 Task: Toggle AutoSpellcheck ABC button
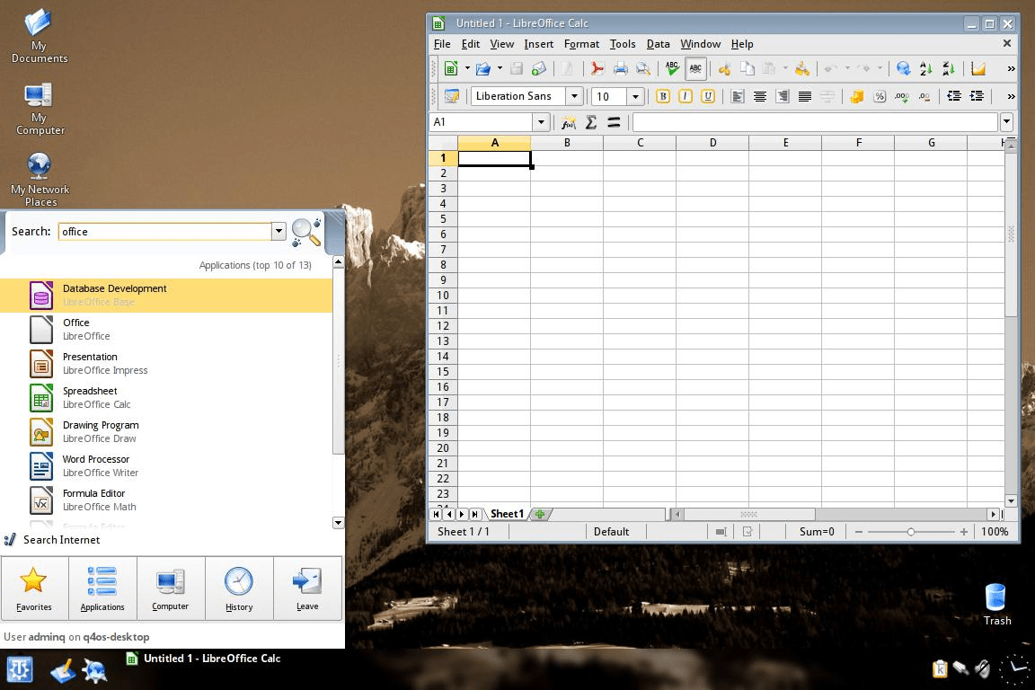(695, 68)
